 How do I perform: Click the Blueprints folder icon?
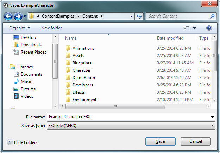68,63
